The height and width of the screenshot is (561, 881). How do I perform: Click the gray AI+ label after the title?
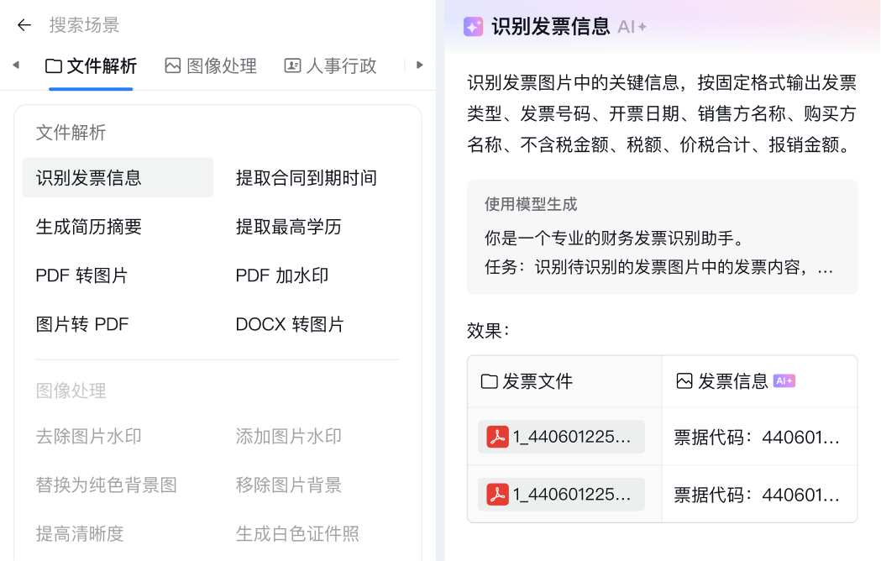click(632, 26)
